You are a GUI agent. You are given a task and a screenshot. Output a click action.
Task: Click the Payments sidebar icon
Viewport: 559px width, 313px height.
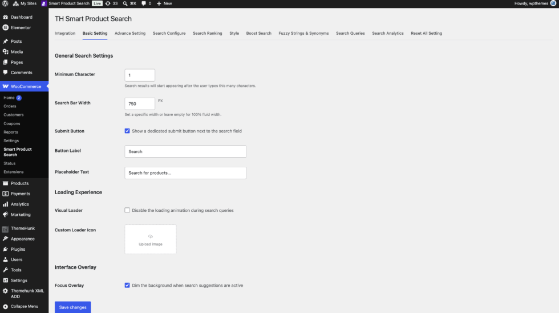point(5,194)
